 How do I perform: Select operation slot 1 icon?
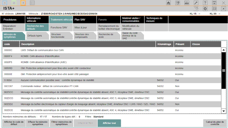[x=5, y=3]
